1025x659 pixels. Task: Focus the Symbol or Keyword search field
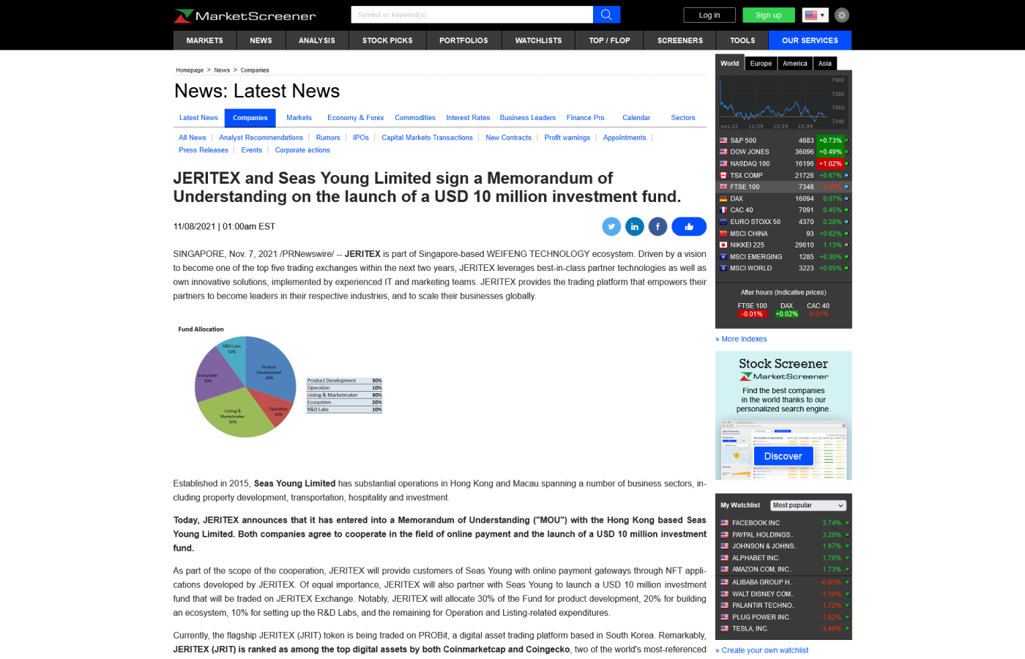pos(472,15)
